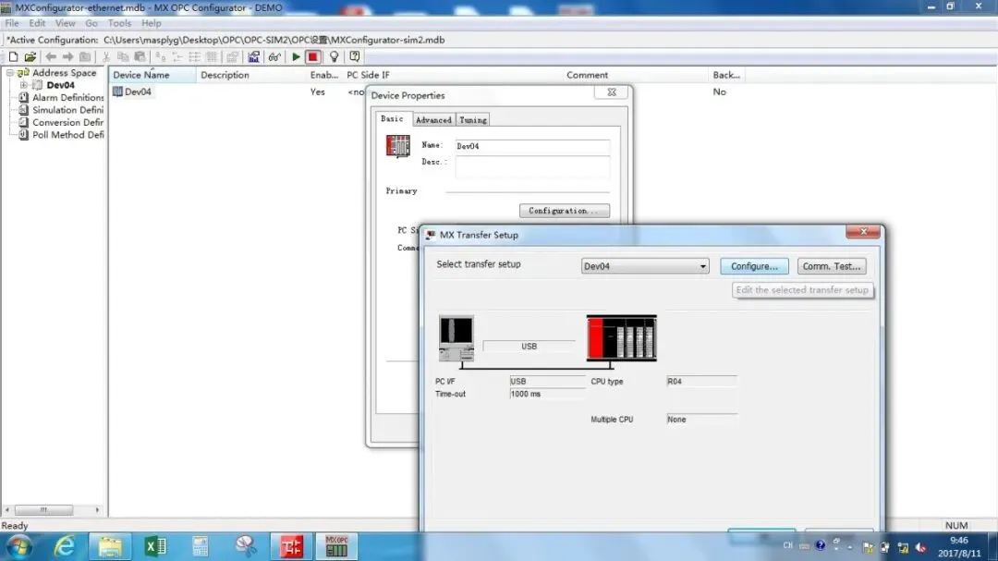Open the Edit menu
This screenshot has height=561, width=998.
click(37, 23)
